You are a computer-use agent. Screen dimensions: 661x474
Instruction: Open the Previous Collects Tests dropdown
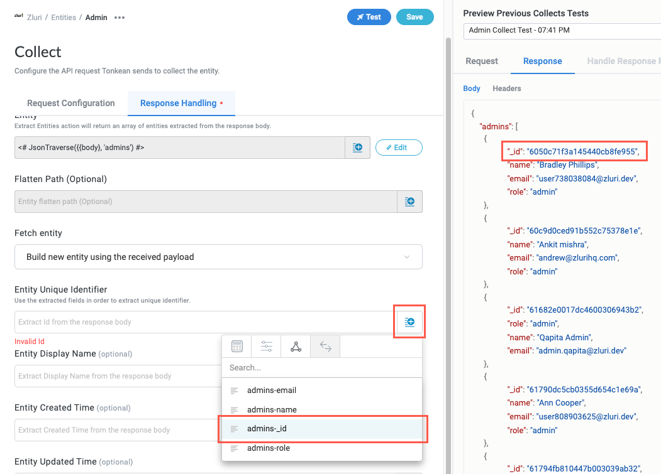click(x=562, y=30)
